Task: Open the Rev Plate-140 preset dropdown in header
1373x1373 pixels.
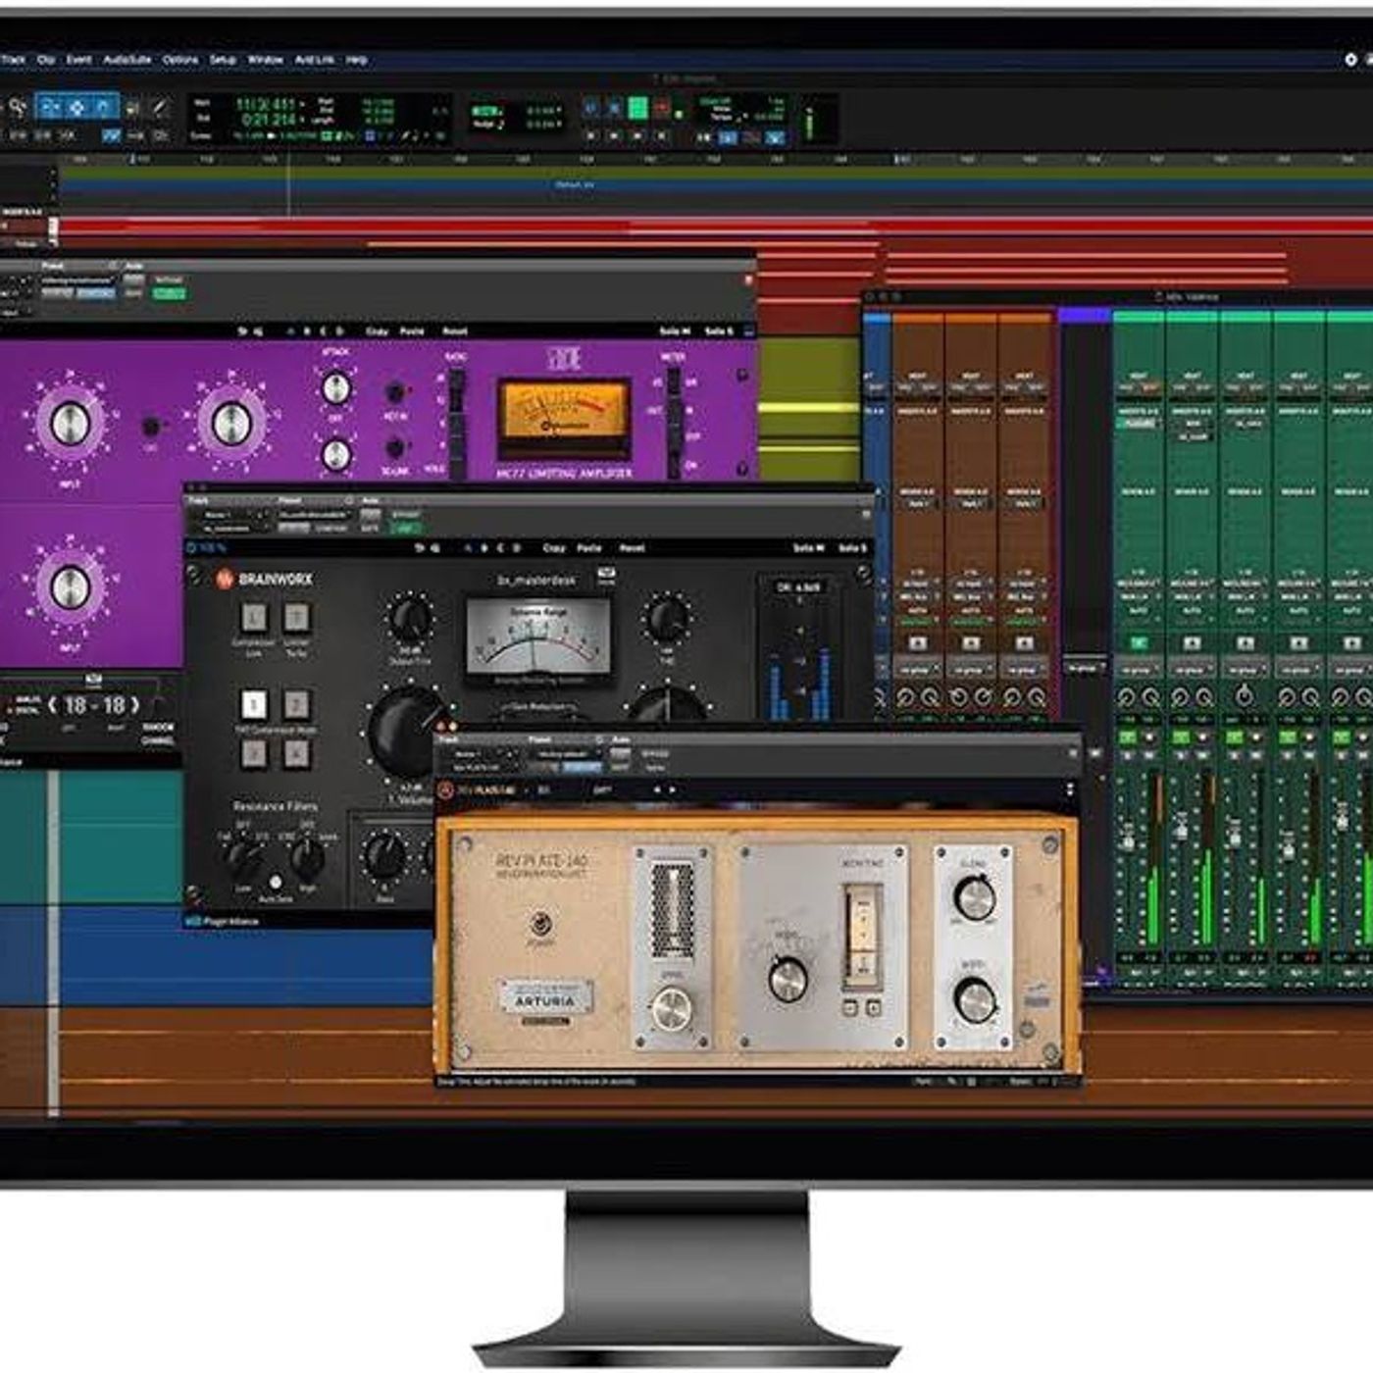Action: click(565, 754)
